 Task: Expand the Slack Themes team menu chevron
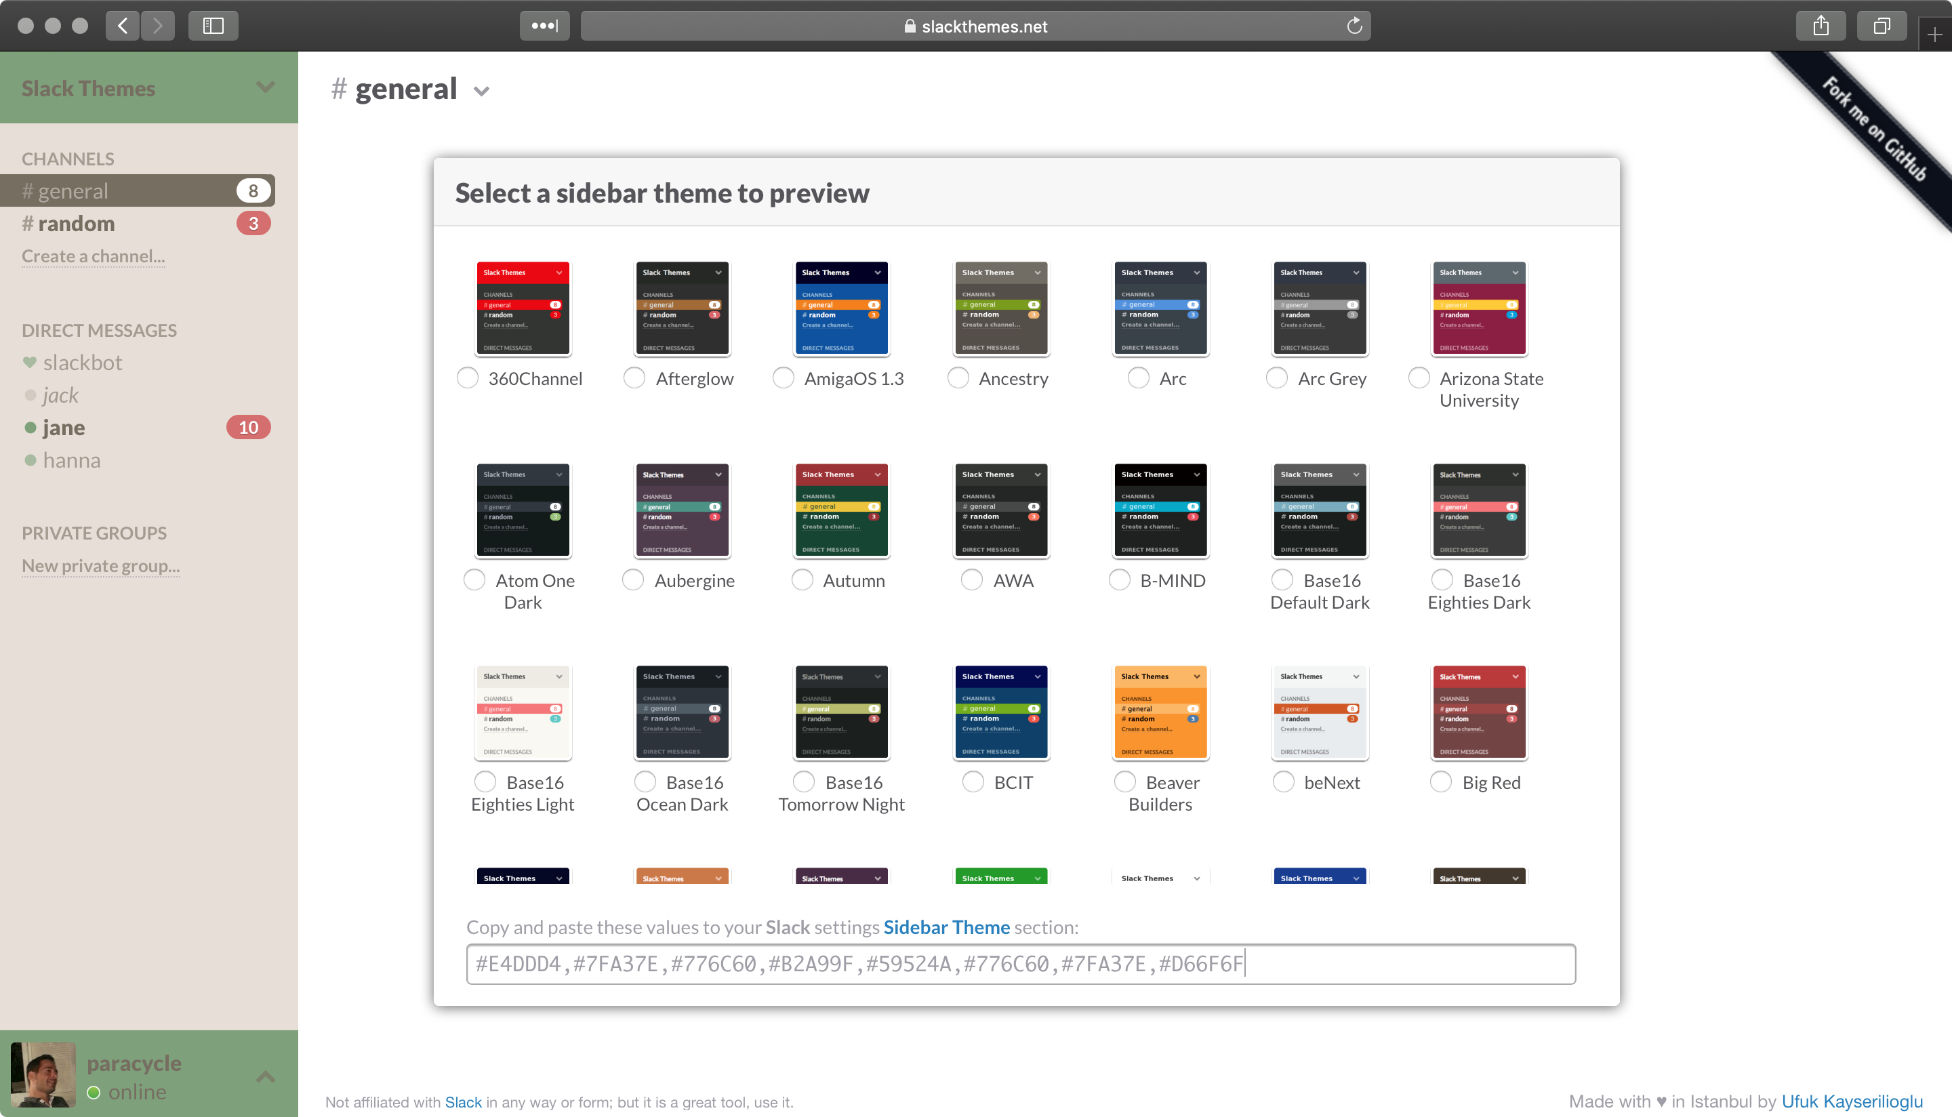coord(266,87)
